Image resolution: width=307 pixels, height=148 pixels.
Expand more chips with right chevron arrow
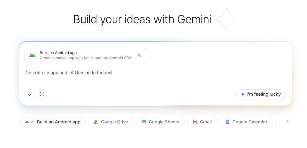pyautogui.click(x=287, y=121)
